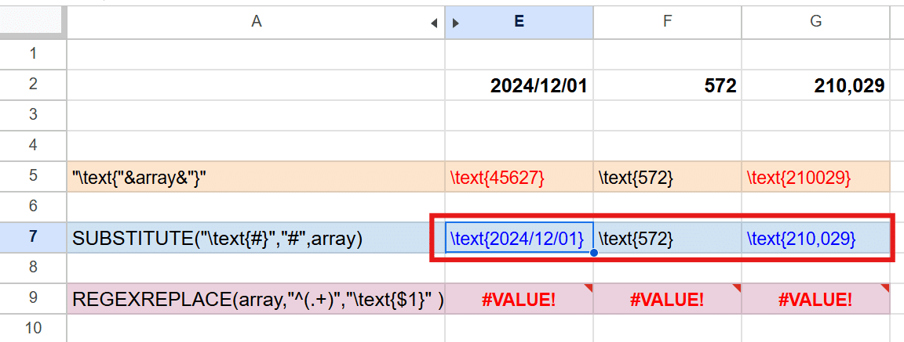
Task: Click red cell \text{210029}
Action: coord(815,177)
